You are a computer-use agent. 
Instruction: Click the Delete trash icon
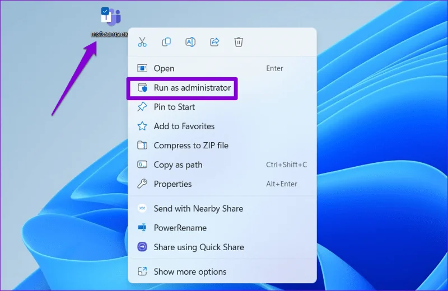(x=239, y=42)
